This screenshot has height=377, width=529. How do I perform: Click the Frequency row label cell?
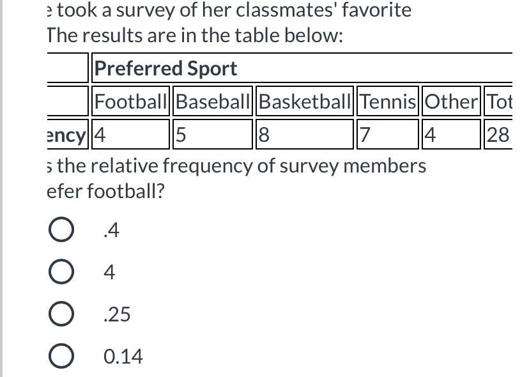[66, 135]
